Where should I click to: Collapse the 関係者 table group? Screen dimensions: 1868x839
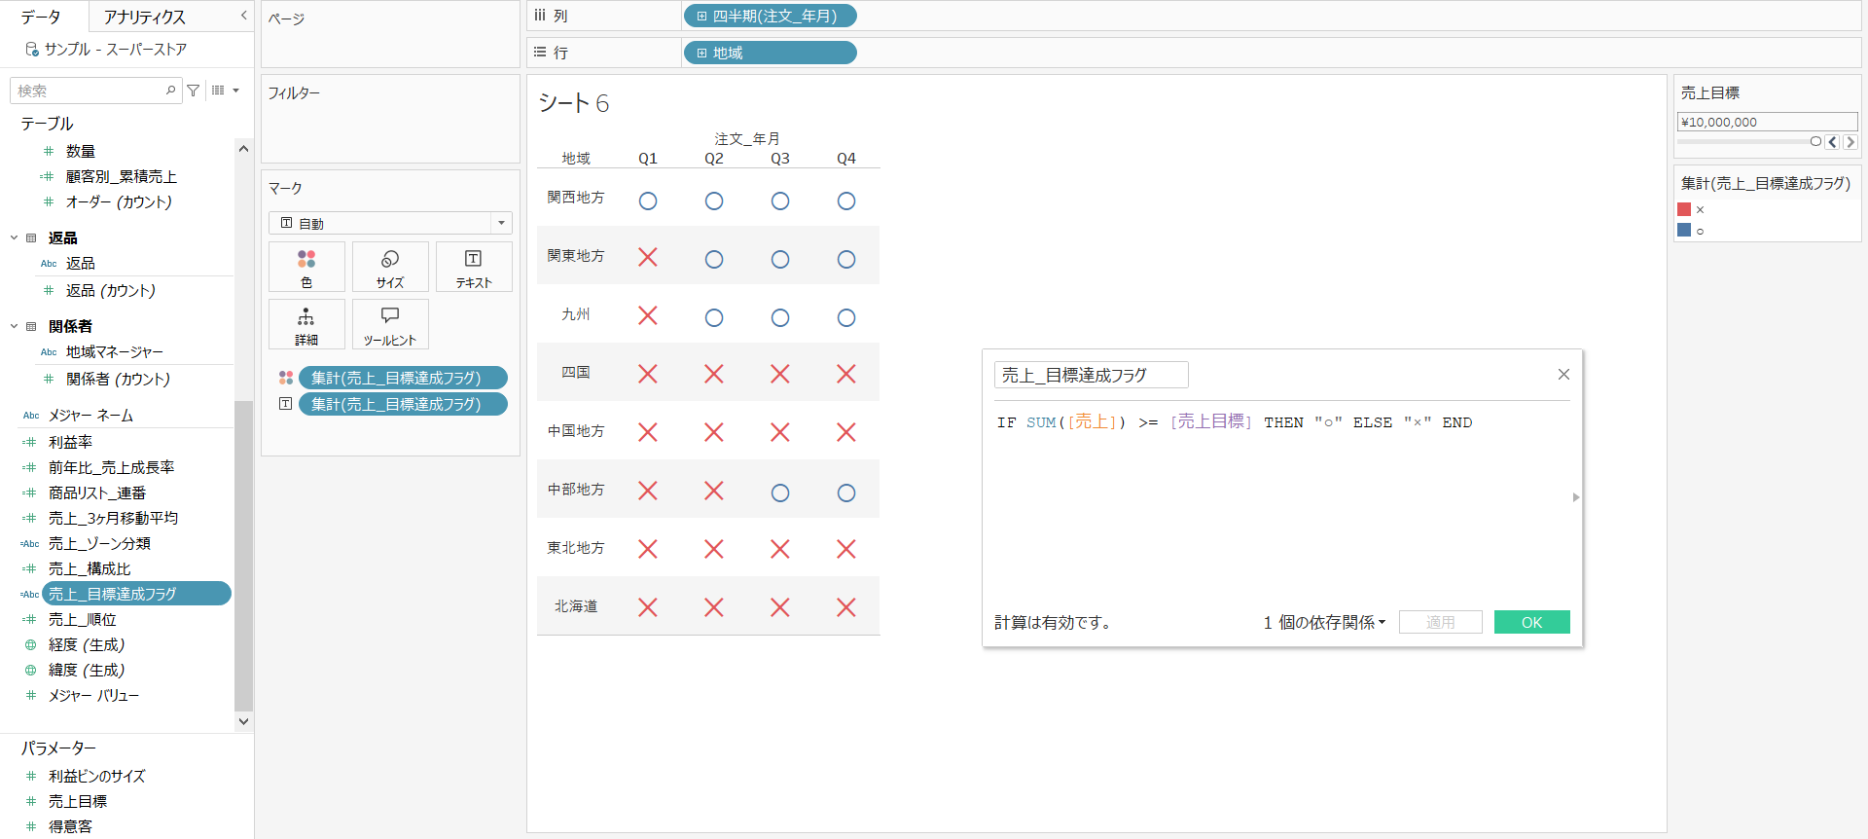pyautogui.click(x=15, y=326)
